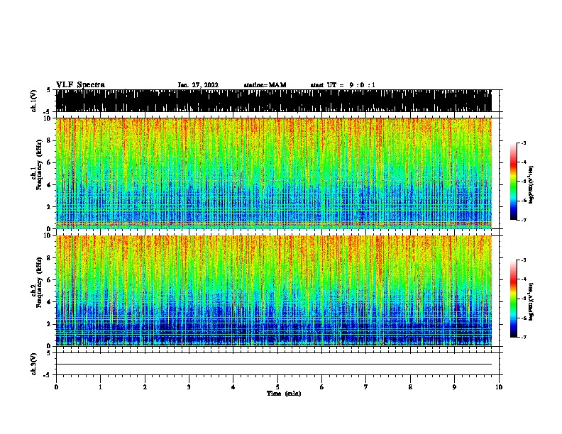Click the "6" kHz tick on ch.2 axis
Viewport: 562px width, 434px height.
(49, 280)
